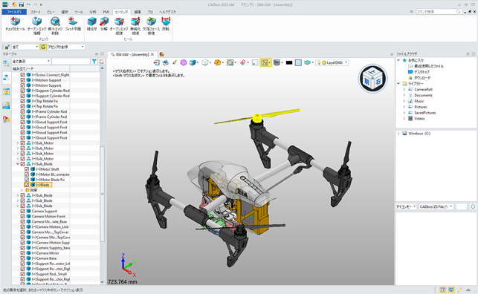The width and height of the screenshot is (478, 294).
Task: Collapse the expanded Sub_Blade node
Action: 18,164
